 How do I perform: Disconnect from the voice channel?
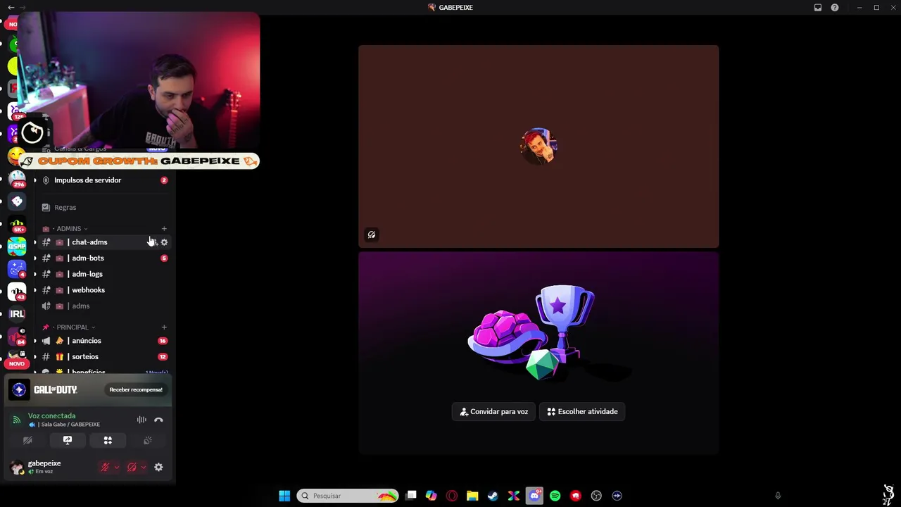pyautogui.click(x=158, y=420)
